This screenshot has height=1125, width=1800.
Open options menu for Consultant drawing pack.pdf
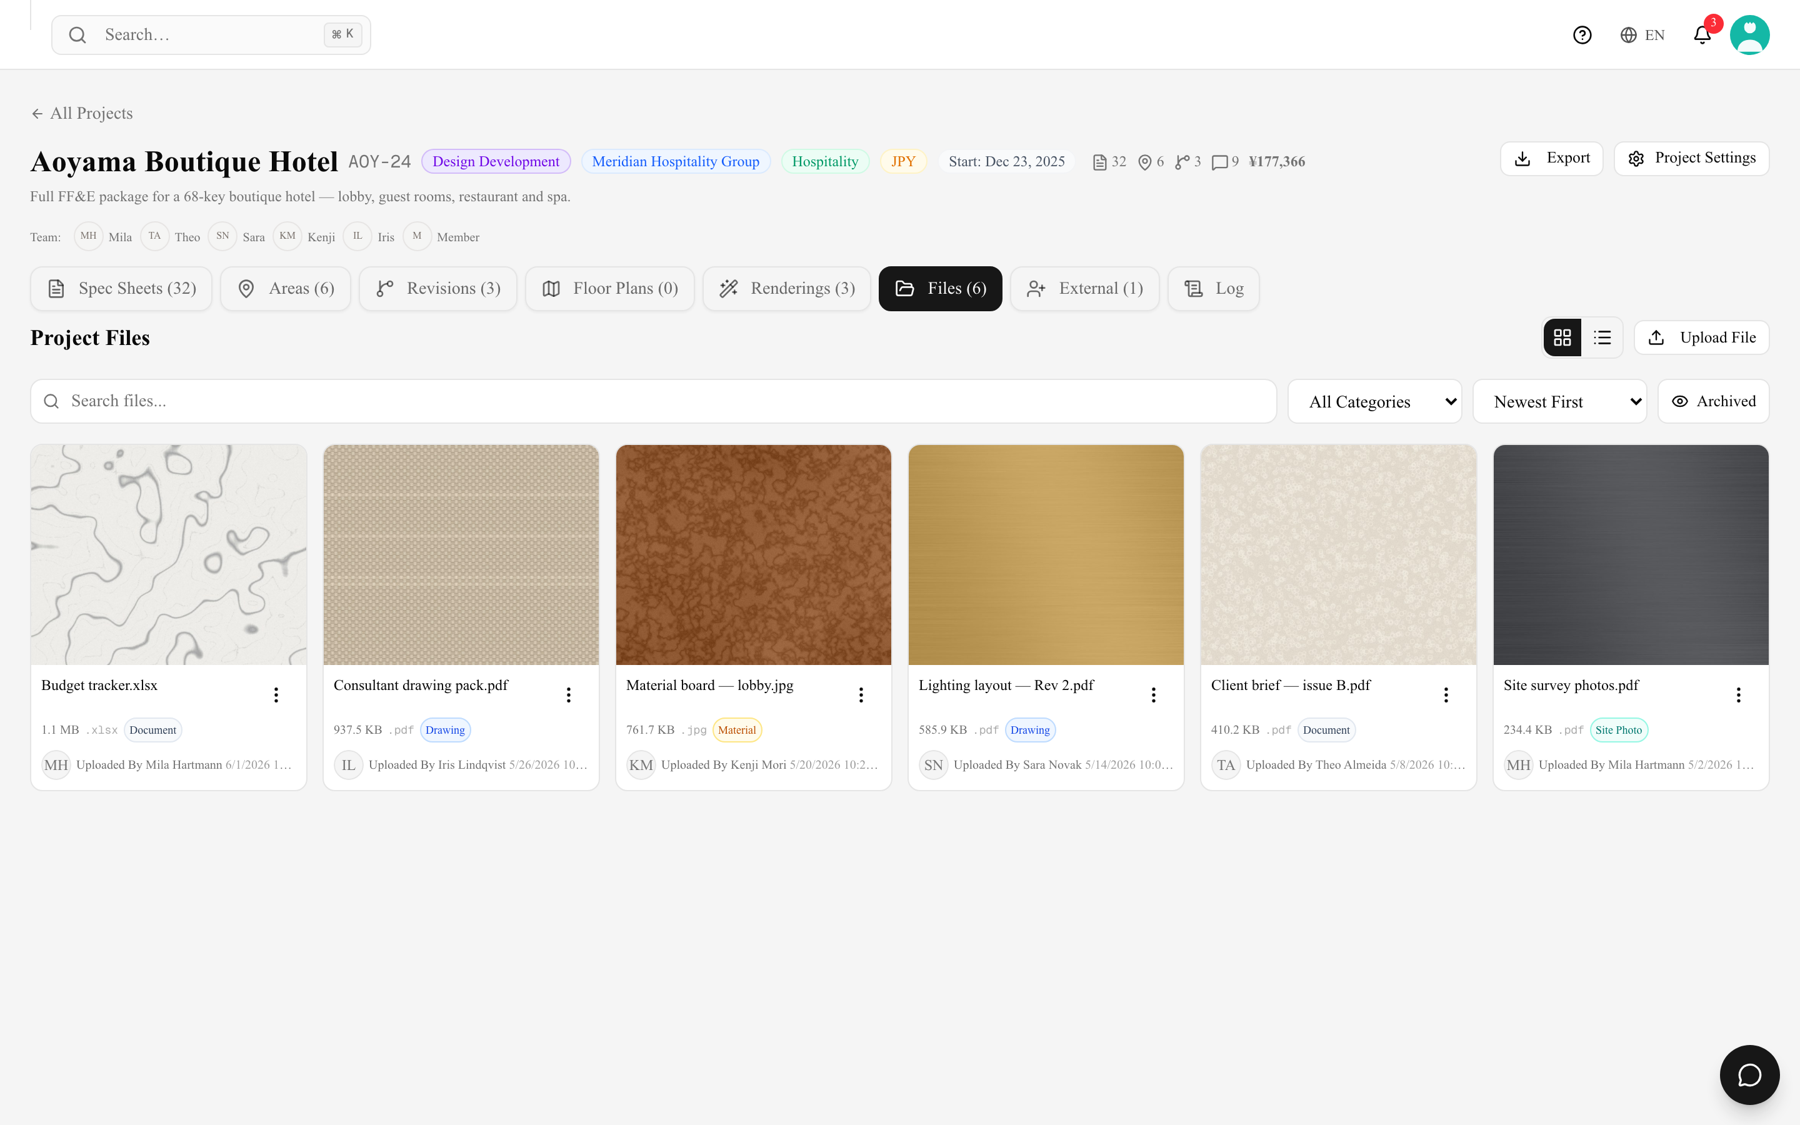[568, 694]
